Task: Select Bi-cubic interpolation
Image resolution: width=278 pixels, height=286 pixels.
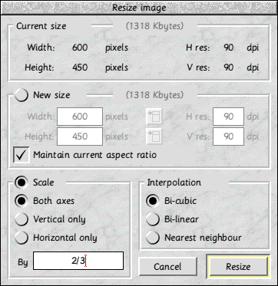Action: coord(153,201)
